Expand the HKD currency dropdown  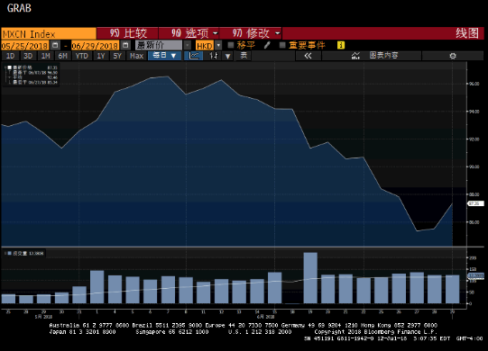(x=218, y=46)
